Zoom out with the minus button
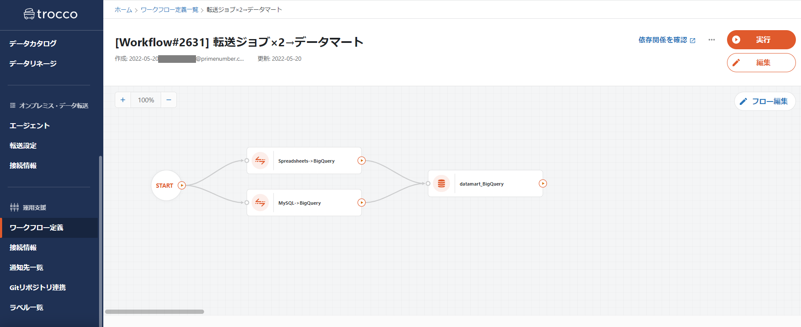 [169, 100]
